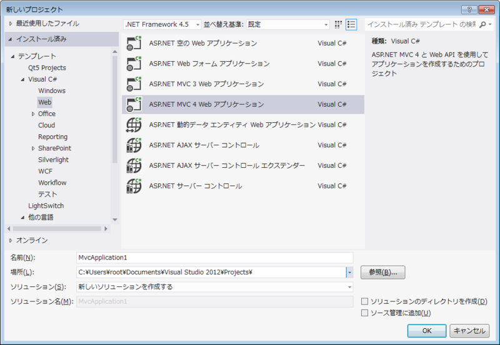Open the .NET Framework 4.5 dropdown
The width and height of the screenshot is (500, 345).
pos(162,24)
